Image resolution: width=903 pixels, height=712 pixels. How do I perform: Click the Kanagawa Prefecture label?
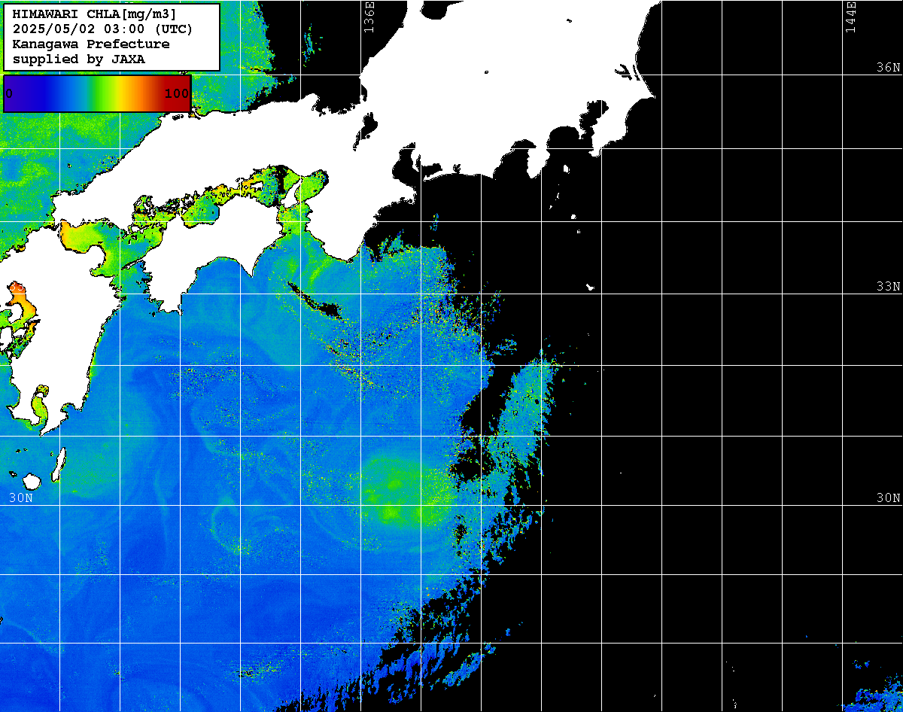click(91, 44)
